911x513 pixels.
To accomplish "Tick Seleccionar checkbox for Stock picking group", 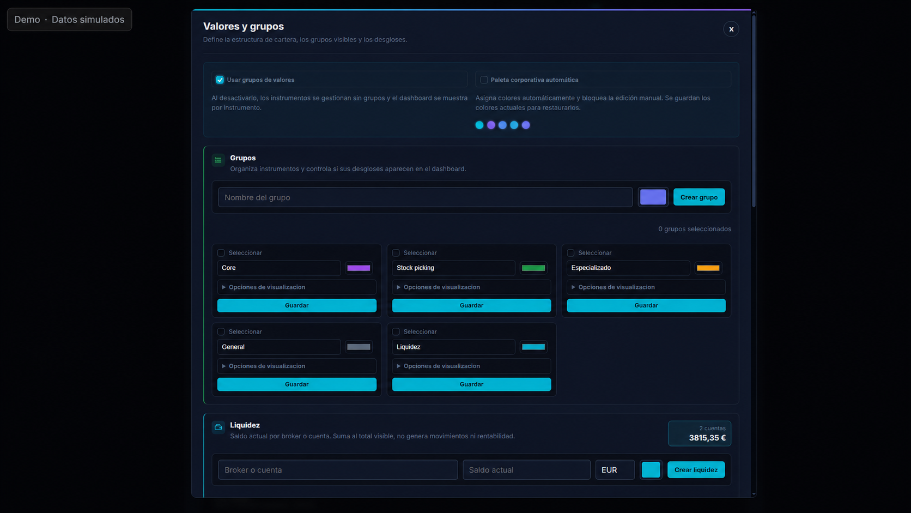I will [x=396, y=253].
